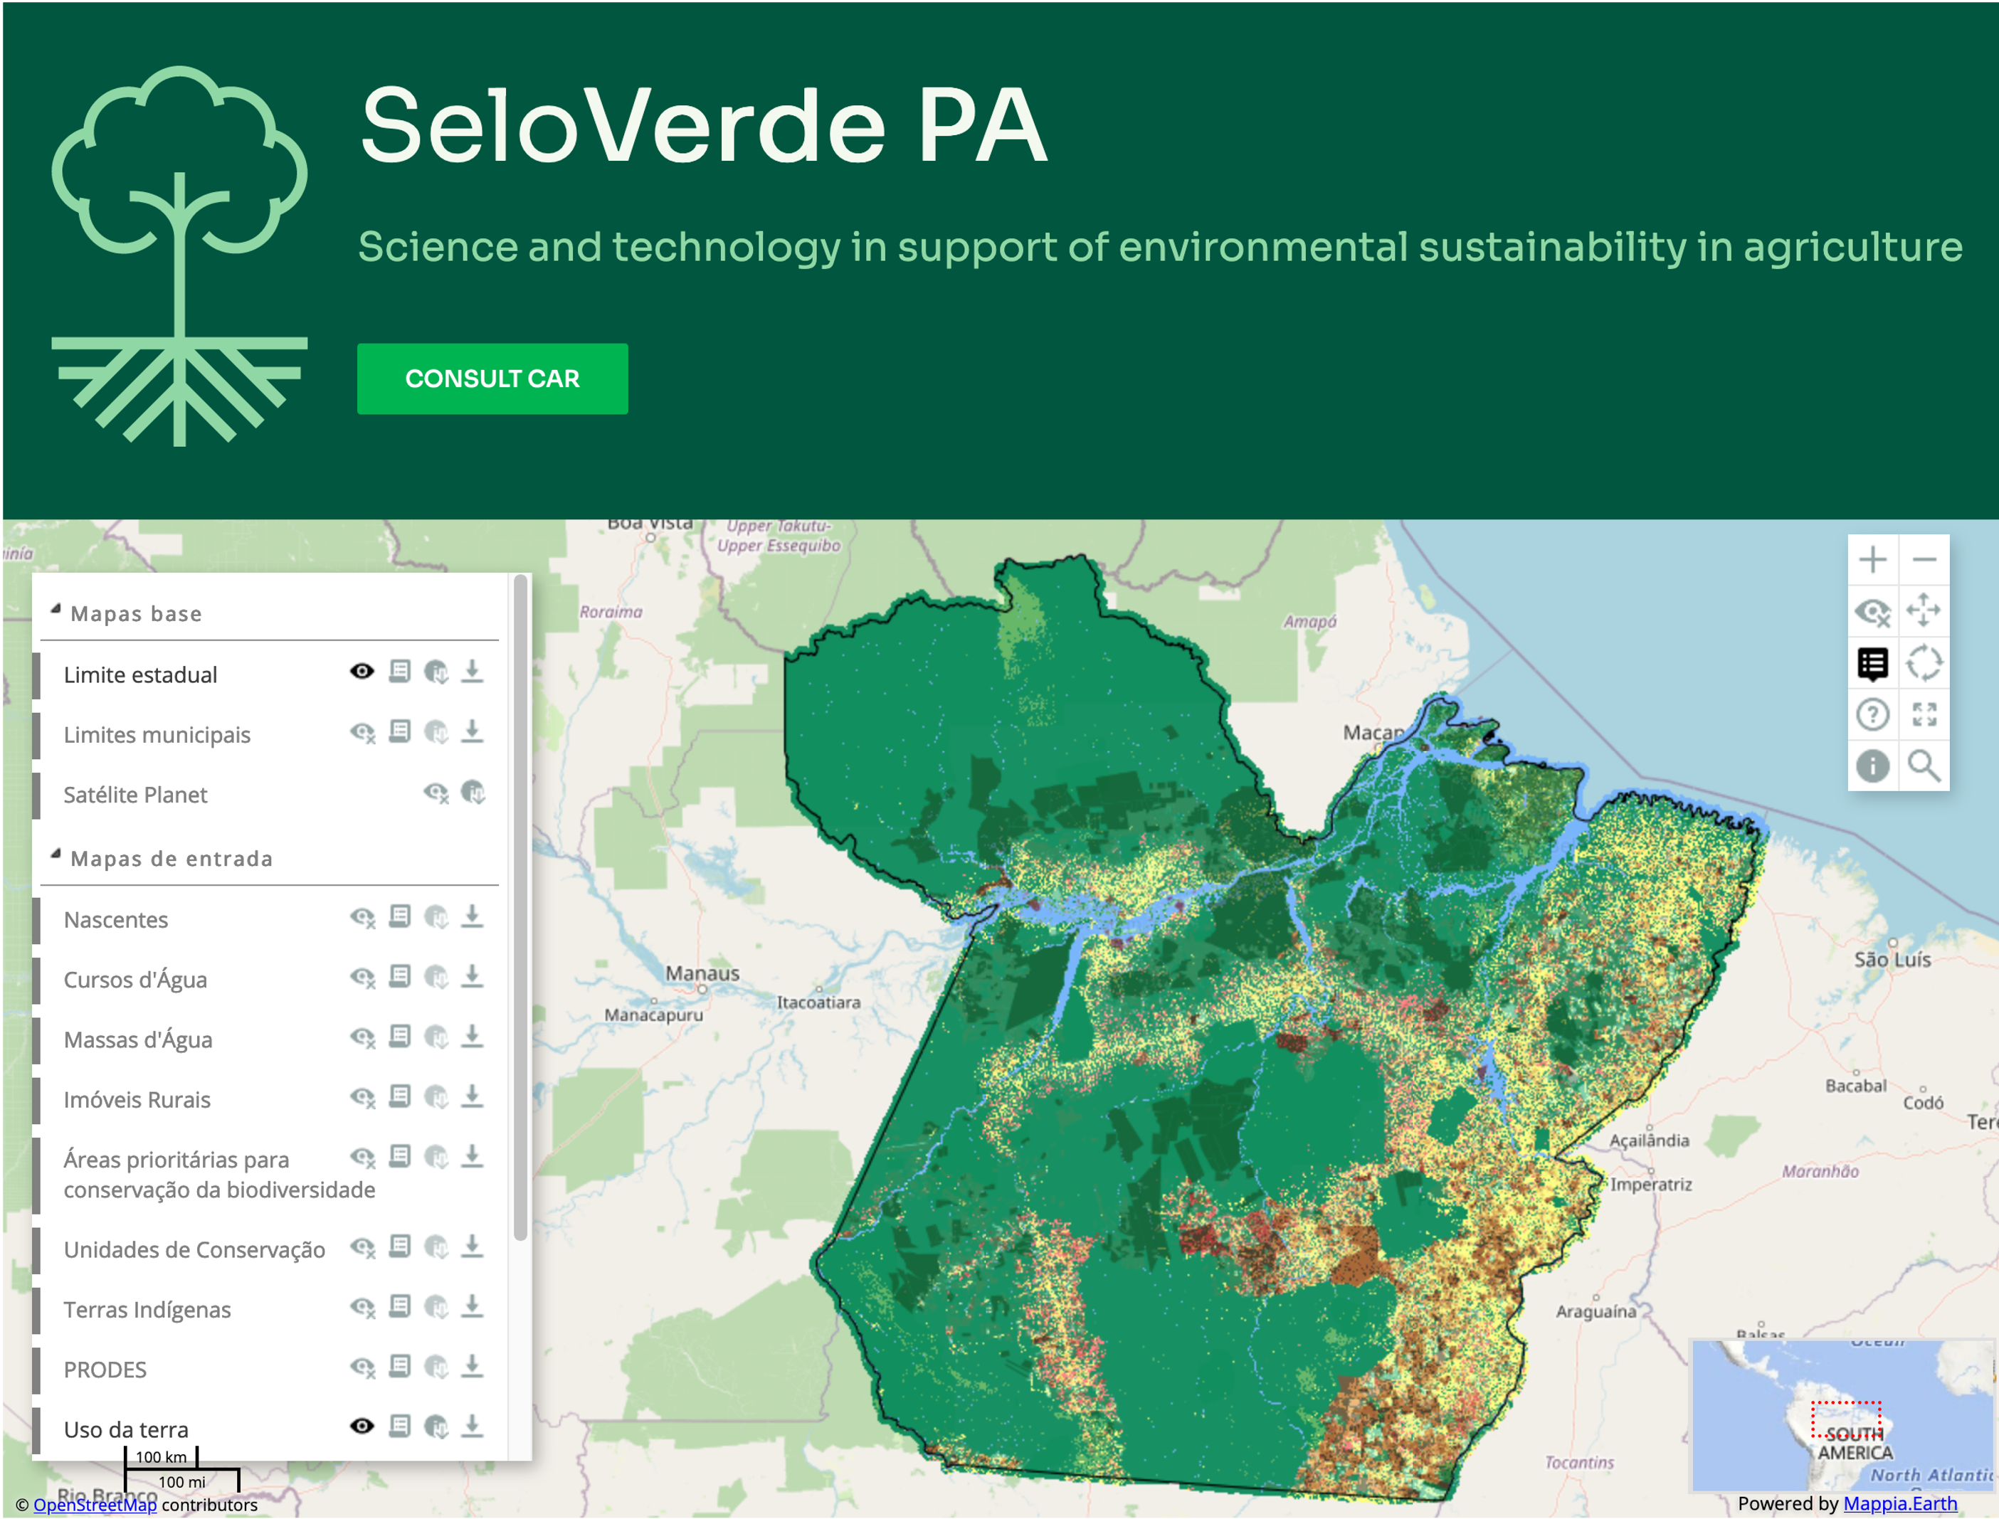
Task: Click the layer list panel icon
Action: [x=1872, y=664]
